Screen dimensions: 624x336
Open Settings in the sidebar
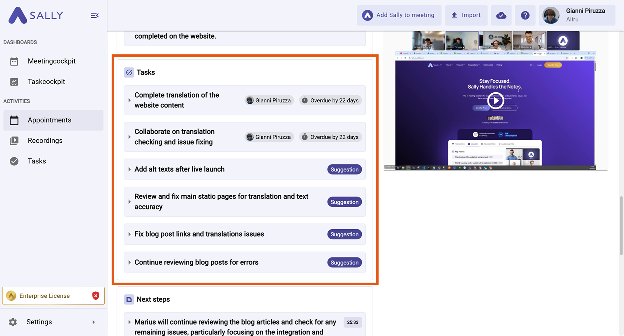pyautogui.click(x=53, y=322)
